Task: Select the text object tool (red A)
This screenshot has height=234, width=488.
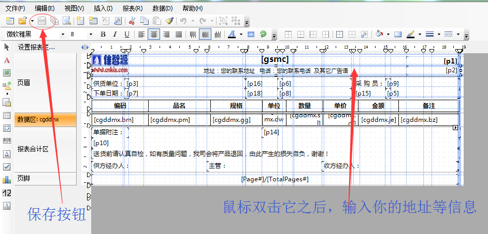Action: coord(7,60)
